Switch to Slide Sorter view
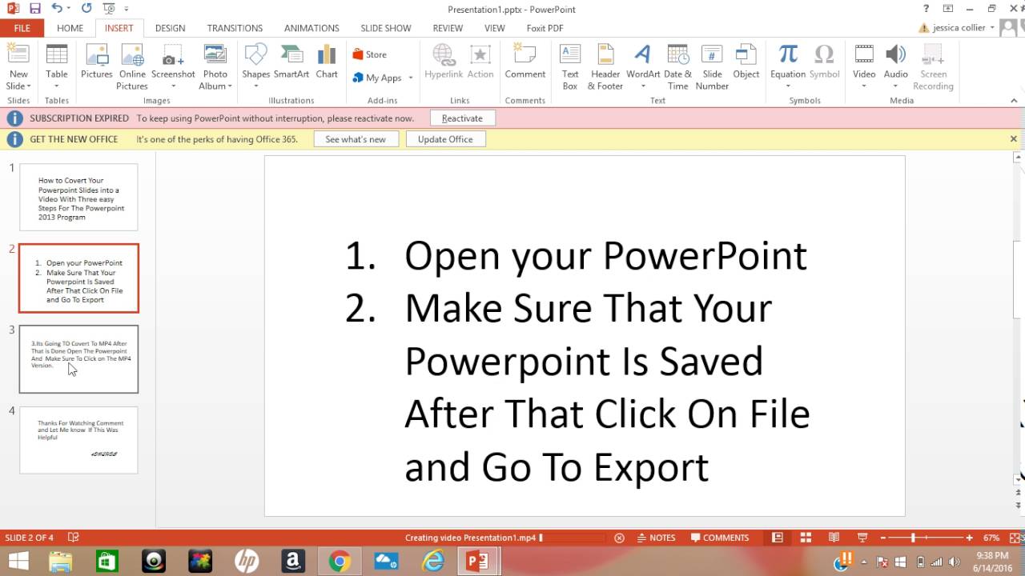The height and width of the screenshot is (576, 1025). tap(806, 538)
